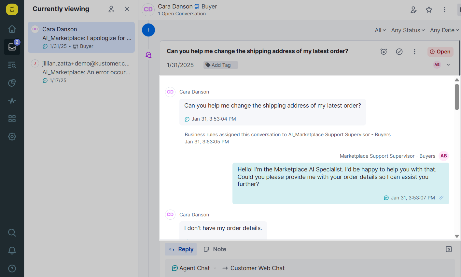Expand the assignee chevron next to AB
Viewport: 461px width, 277px height.
click(448, 65)
